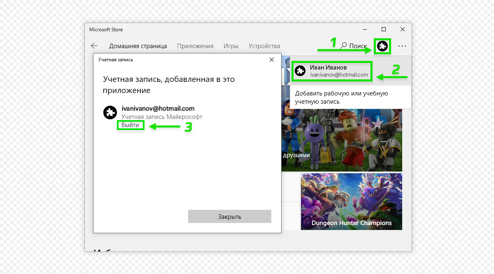
Task: Select the Иван Иванов account entry
Action: (x=332, y=71)
